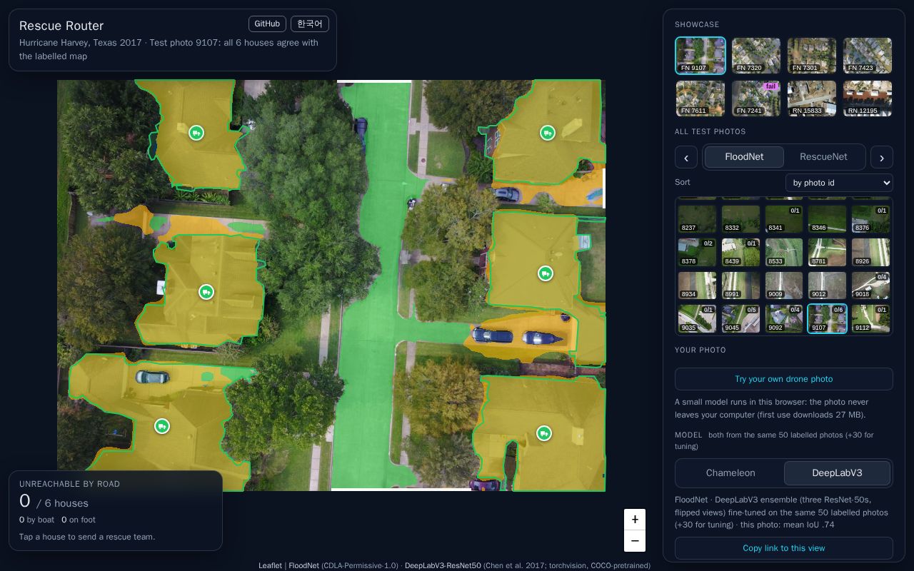Select the DeepLabV3 model option
The width and height of the screenshot is (914, 571).
pyautogui.click(x=837, y=473)
